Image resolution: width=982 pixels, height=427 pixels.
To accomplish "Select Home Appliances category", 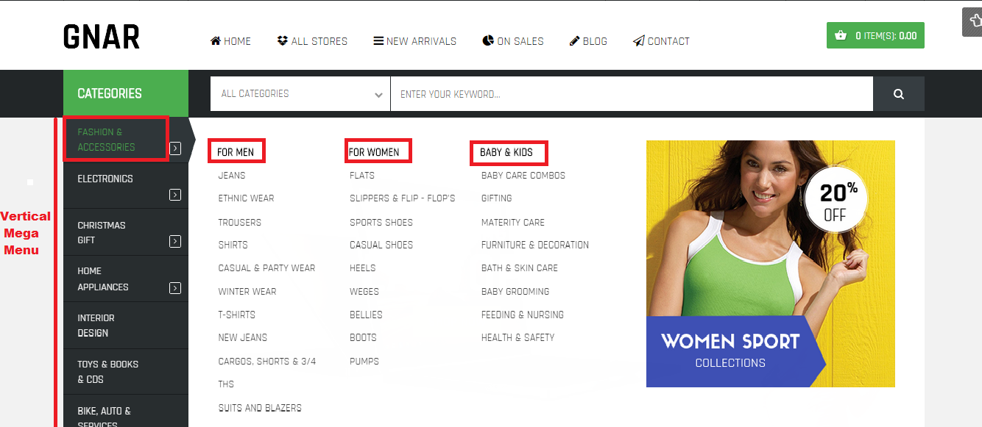I will (x=103, y=279).
